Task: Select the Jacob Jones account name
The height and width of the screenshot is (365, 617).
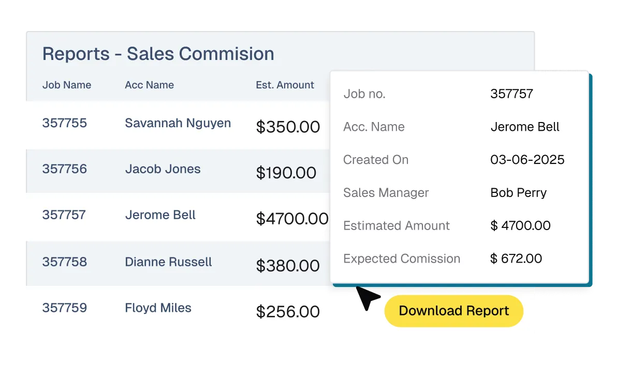Action: pyautogui.click(x=163, y=169)
